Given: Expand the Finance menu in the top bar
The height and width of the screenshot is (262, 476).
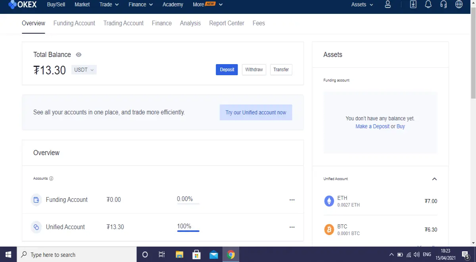Looking at the screenshot, I should (141, 5).
